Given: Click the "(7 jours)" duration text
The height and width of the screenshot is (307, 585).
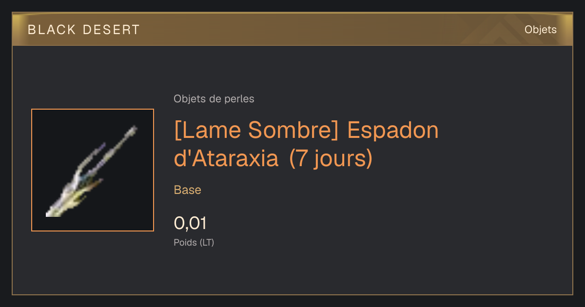Looking at the screenshot, I should click(331, 159).
